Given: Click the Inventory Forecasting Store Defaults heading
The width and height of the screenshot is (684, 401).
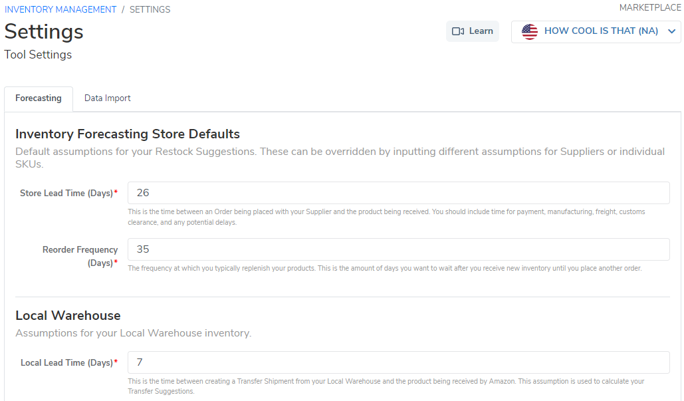Looking at the screenshot, I should click(128, 134).
